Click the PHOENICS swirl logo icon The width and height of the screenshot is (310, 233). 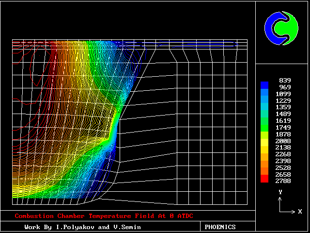(281, 28)
